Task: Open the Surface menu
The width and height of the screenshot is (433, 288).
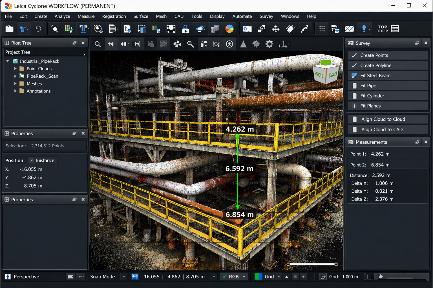Action: pos(141,16)
